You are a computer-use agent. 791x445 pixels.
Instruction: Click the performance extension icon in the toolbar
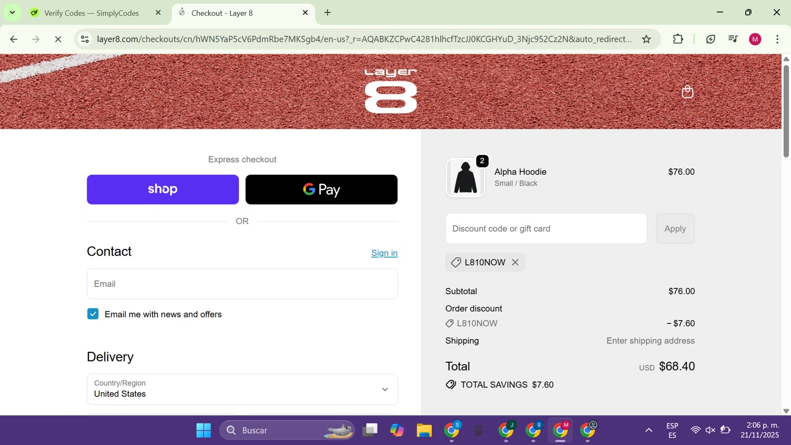click(x=711, y=39)
